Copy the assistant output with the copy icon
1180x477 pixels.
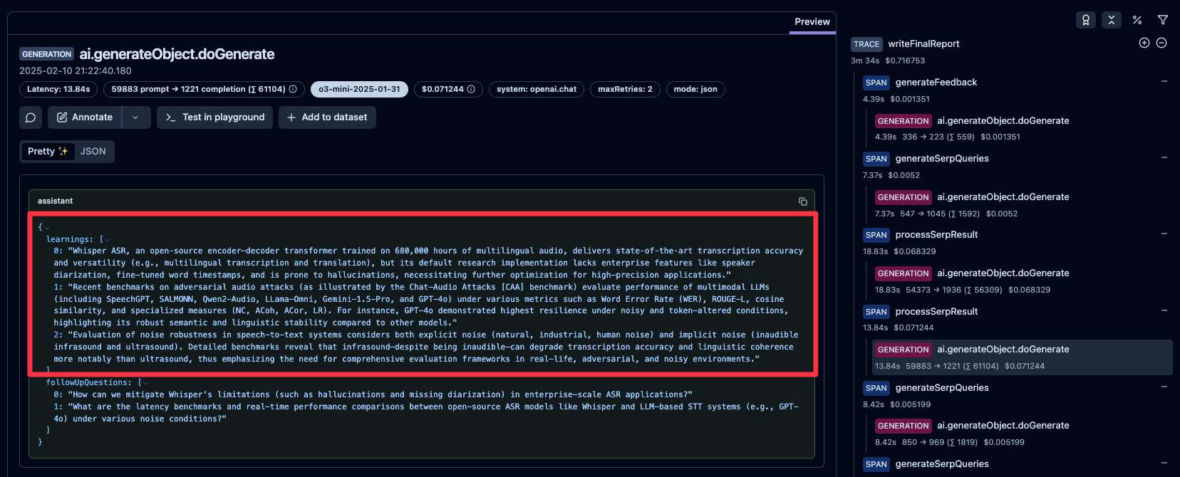802,201
